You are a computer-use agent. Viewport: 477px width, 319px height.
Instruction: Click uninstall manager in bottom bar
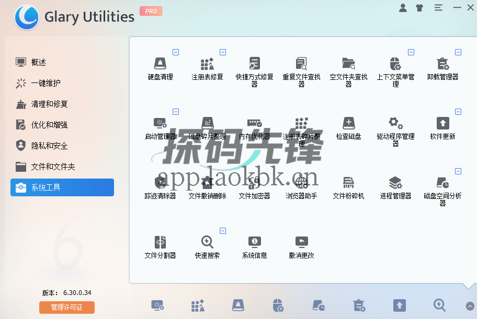(x=359, y=305)
